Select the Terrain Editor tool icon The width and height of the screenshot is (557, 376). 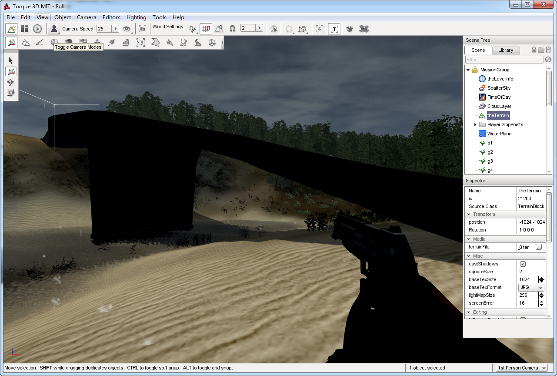[26, 42]
